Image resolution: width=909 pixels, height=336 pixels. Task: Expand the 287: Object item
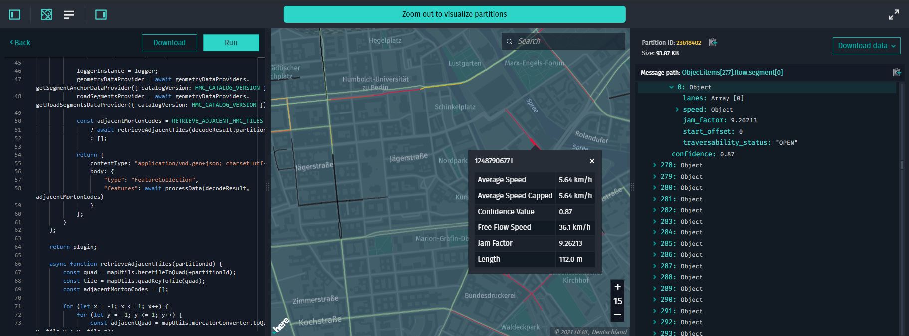(x=655, y=266)
